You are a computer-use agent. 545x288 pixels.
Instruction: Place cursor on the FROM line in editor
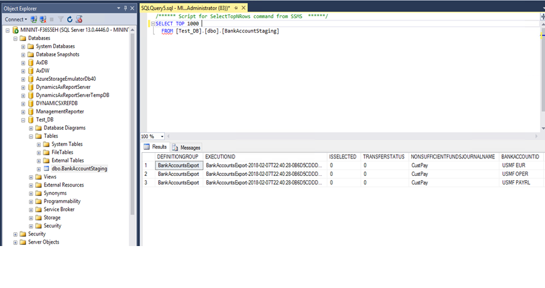click(220, 31)
